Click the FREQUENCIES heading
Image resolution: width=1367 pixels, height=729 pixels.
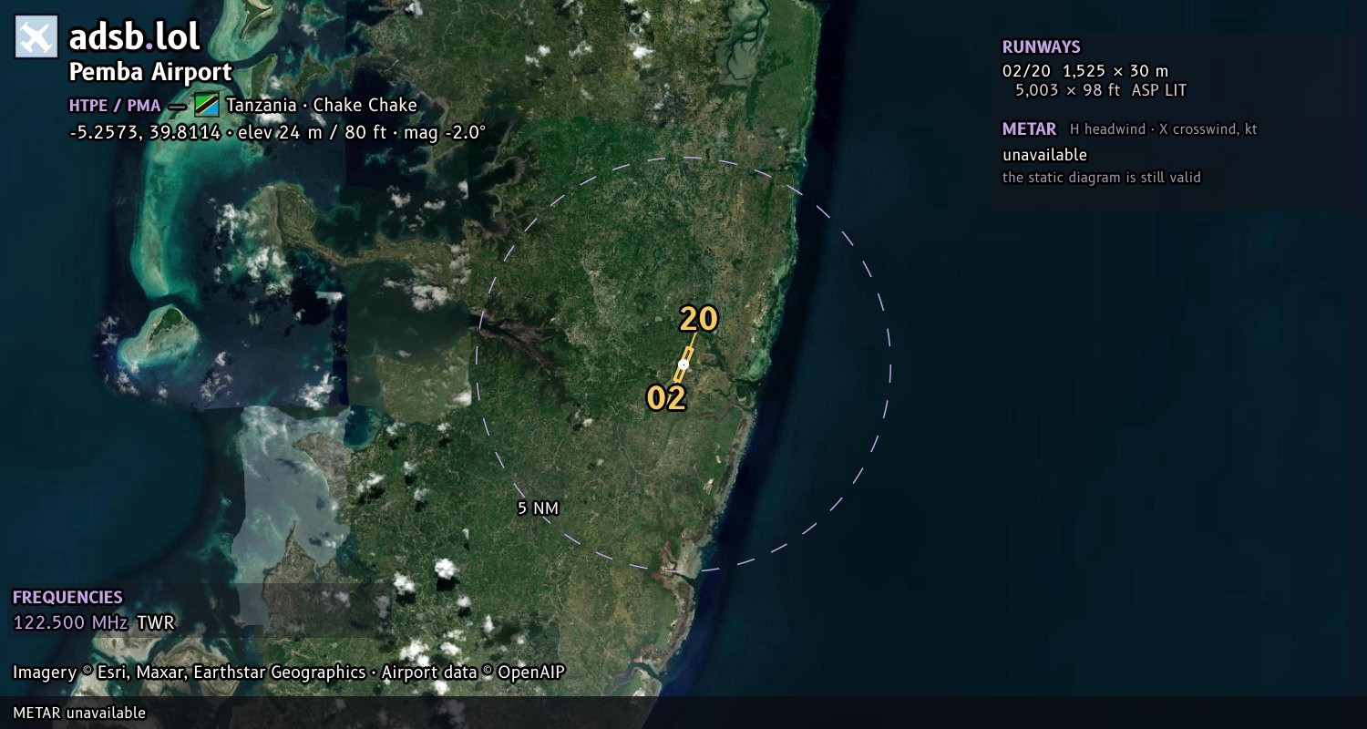pyautogui.click(x=67, y=598)
